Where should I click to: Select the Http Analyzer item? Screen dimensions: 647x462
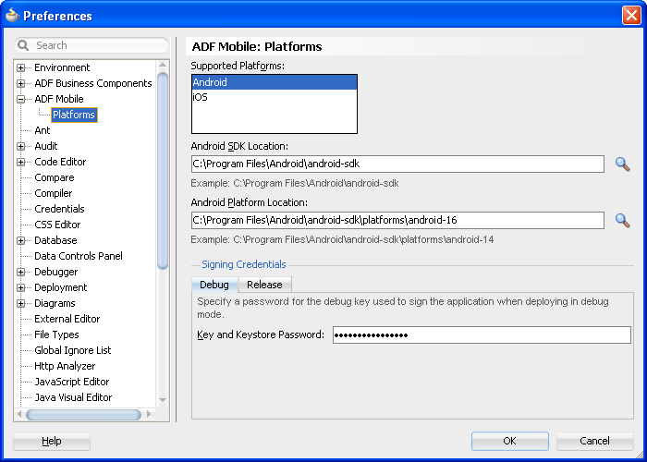coord(65,366)
